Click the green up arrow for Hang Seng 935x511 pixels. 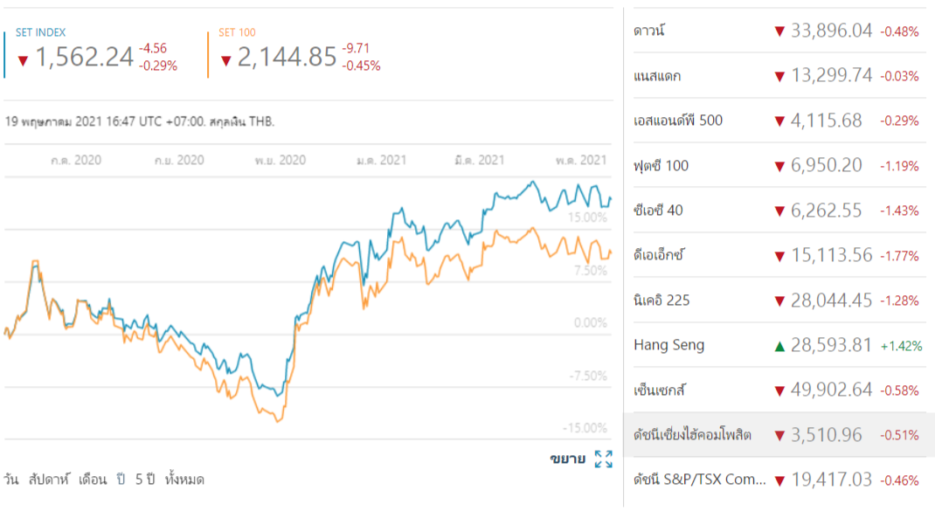tap(779, 345)
